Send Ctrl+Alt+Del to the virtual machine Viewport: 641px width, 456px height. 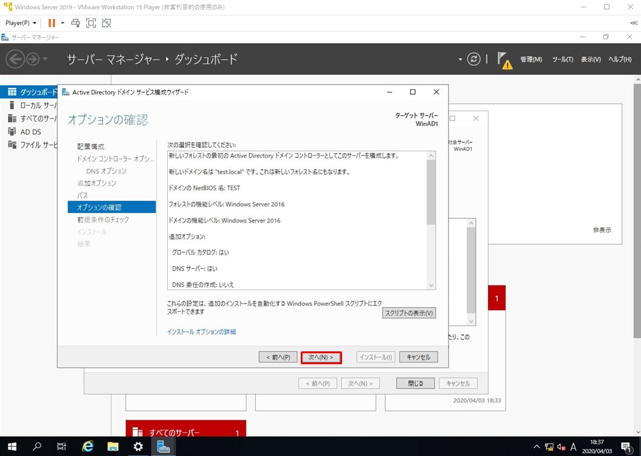(x=75, y=23)
